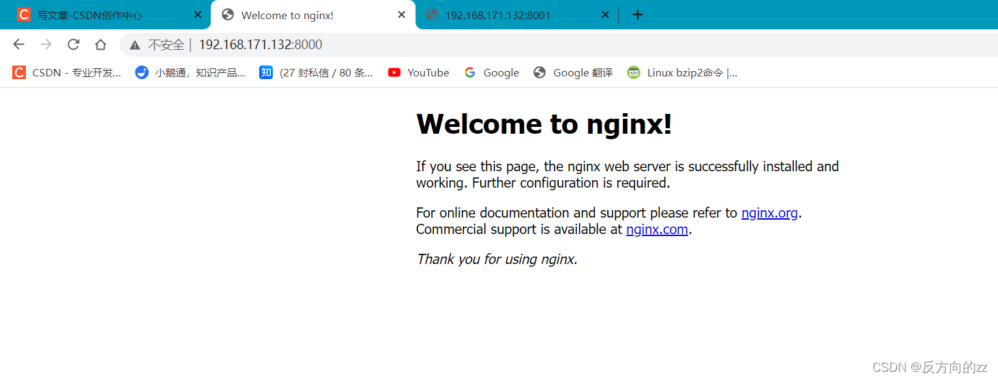
Task: Click the not-secure warning icon
Action: click(x=135, y=45)
